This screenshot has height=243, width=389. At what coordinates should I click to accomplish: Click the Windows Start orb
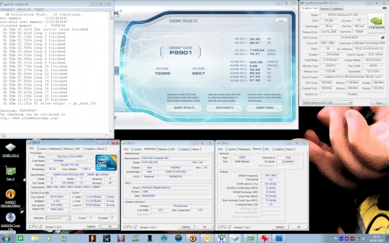tap(6, 239)
